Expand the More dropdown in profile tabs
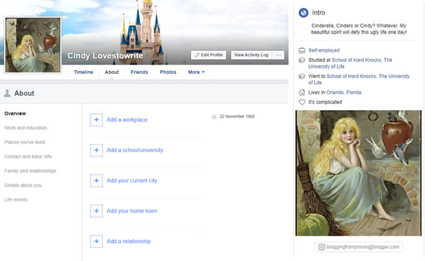 coord(196,72)
